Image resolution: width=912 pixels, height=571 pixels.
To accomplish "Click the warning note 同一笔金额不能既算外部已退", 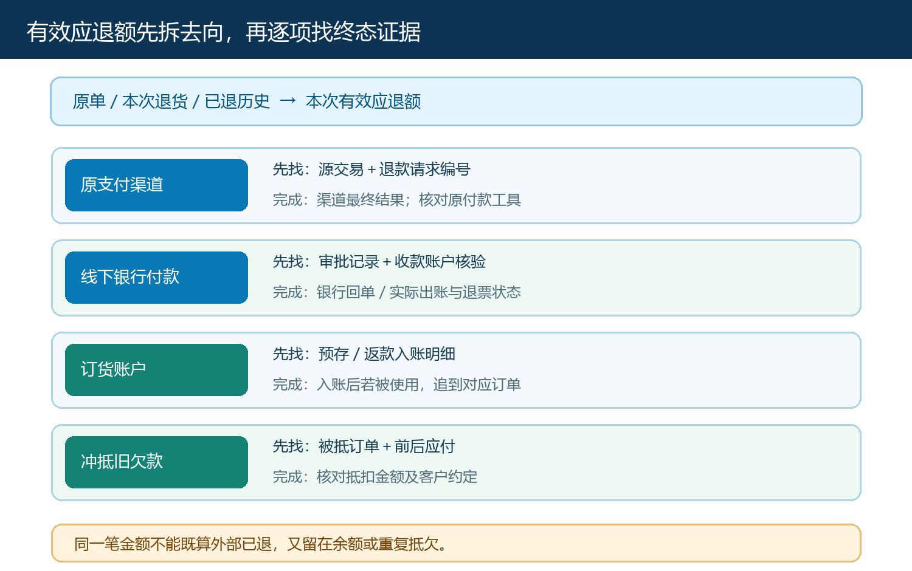I will point(456,543).
